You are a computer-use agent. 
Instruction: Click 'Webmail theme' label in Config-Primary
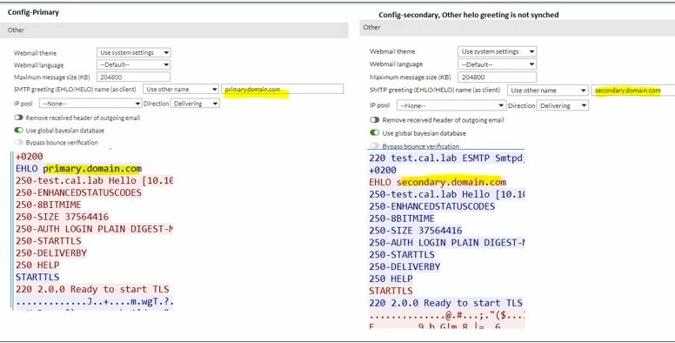pos(36,53)
